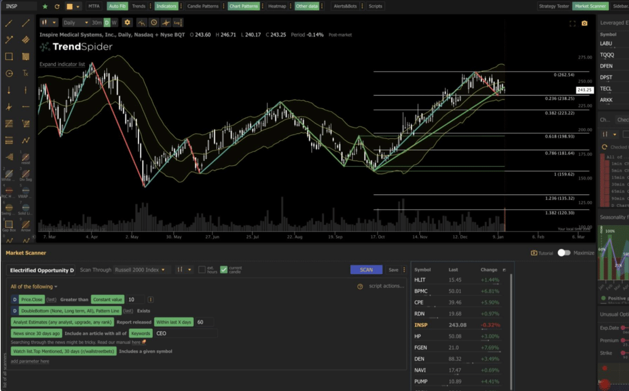629x391 pixels.
Task: Select the W (weekly) timeframe button
Action: point(114,23)
